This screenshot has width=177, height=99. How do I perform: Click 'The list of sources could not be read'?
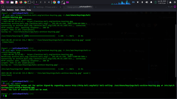coord(24,90)
